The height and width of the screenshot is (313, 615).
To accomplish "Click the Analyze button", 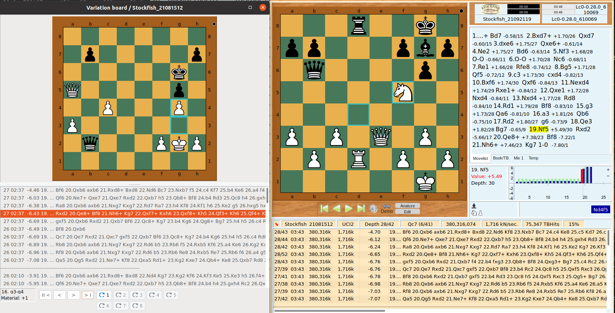I will tap(407, 206).
